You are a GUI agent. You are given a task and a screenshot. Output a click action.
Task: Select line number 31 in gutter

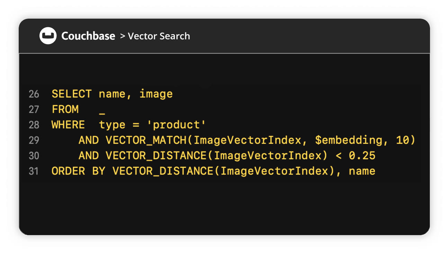pos(34,171)
